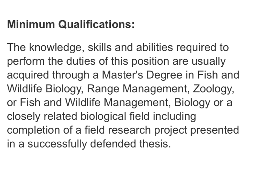Click 'Fish and Wildlife Management' text
Screen dimensions: 269x174
[x=95, y=102]
